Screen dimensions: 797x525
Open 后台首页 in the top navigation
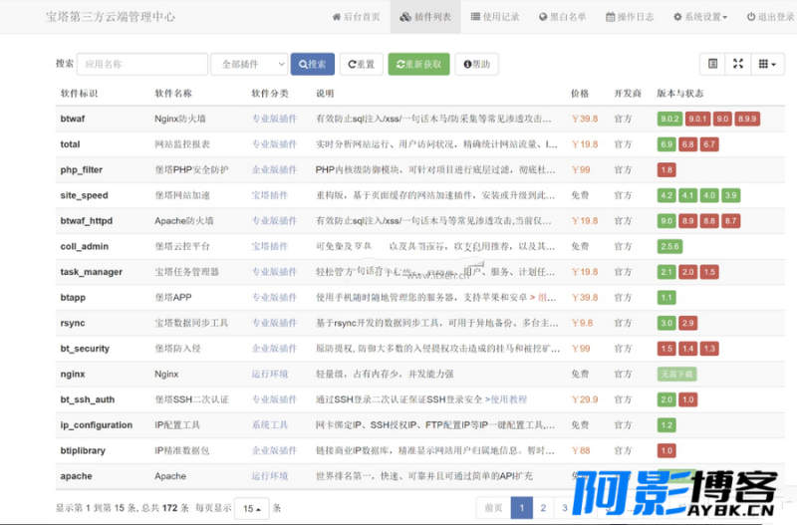[x=356, y=17]
